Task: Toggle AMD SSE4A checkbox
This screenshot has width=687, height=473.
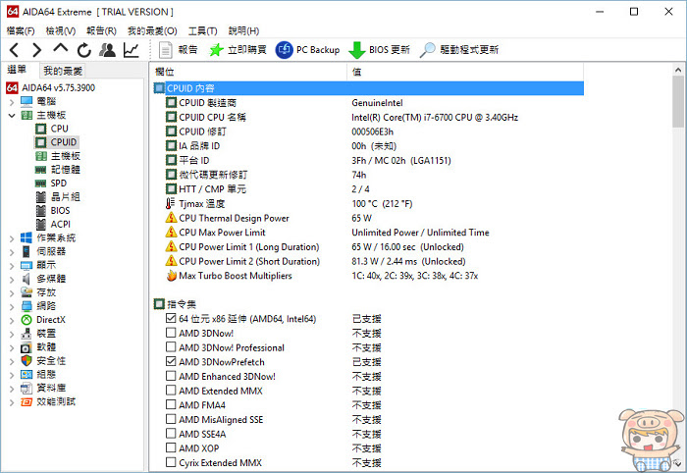Action: point(171,433)
